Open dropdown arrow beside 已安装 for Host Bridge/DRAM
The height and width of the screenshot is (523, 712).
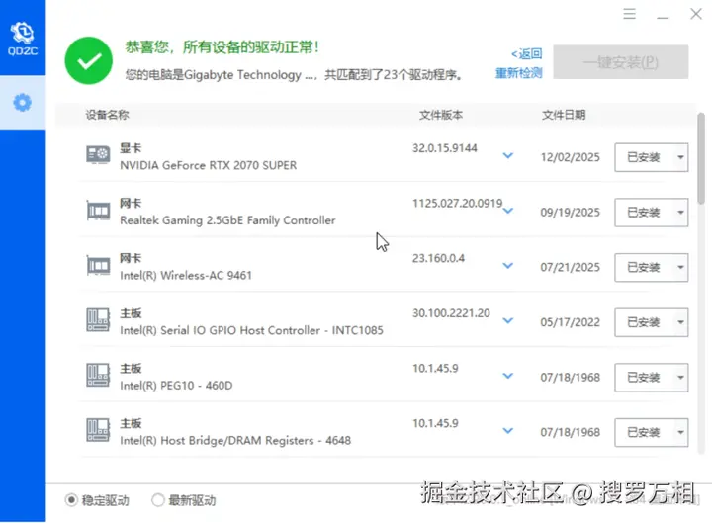(680, 432)
